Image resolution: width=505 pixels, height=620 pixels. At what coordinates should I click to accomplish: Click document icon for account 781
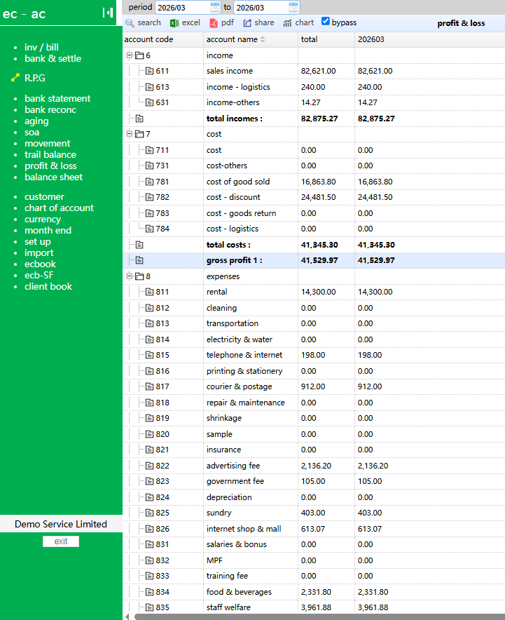(150, 182)
